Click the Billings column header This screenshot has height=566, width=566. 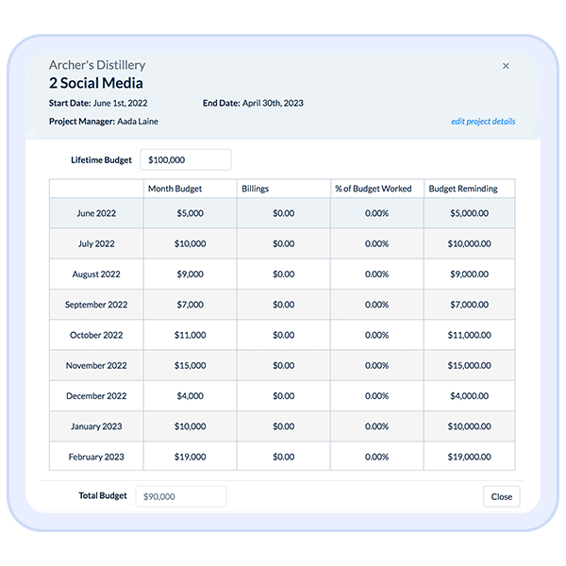(x=256, y=189)
